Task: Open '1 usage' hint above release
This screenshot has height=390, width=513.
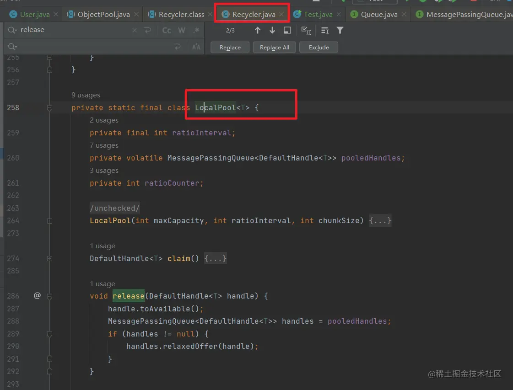Action: click(103, 284)
